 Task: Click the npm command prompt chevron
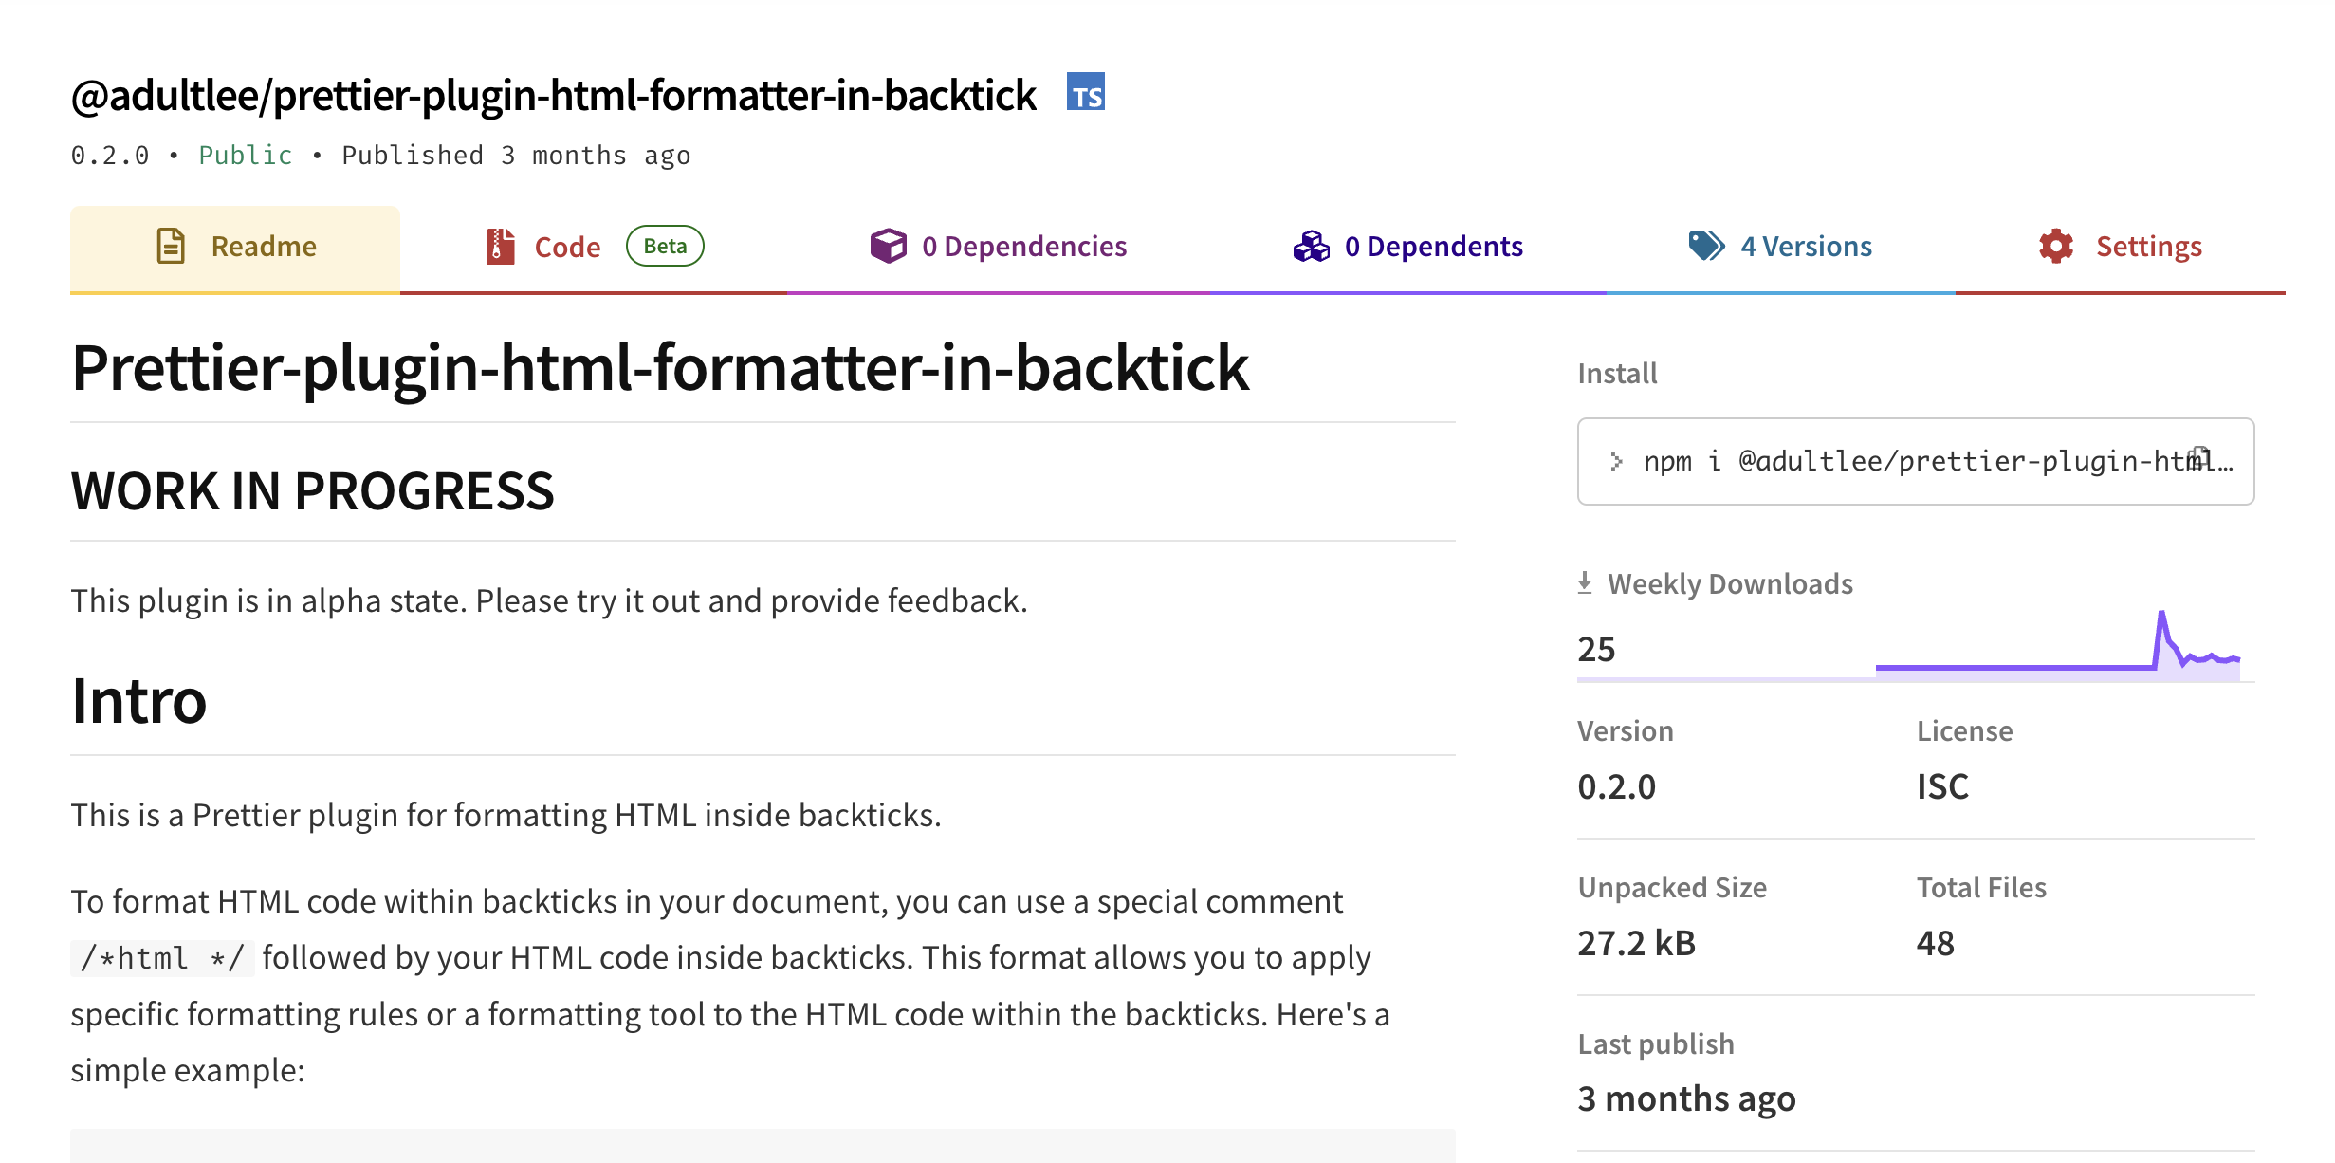pyautogui.click(x=1616, y=461)
